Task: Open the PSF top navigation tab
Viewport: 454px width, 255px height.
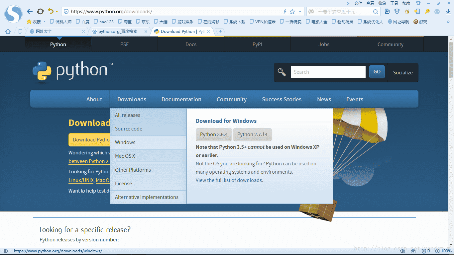Action: point(124,44)
